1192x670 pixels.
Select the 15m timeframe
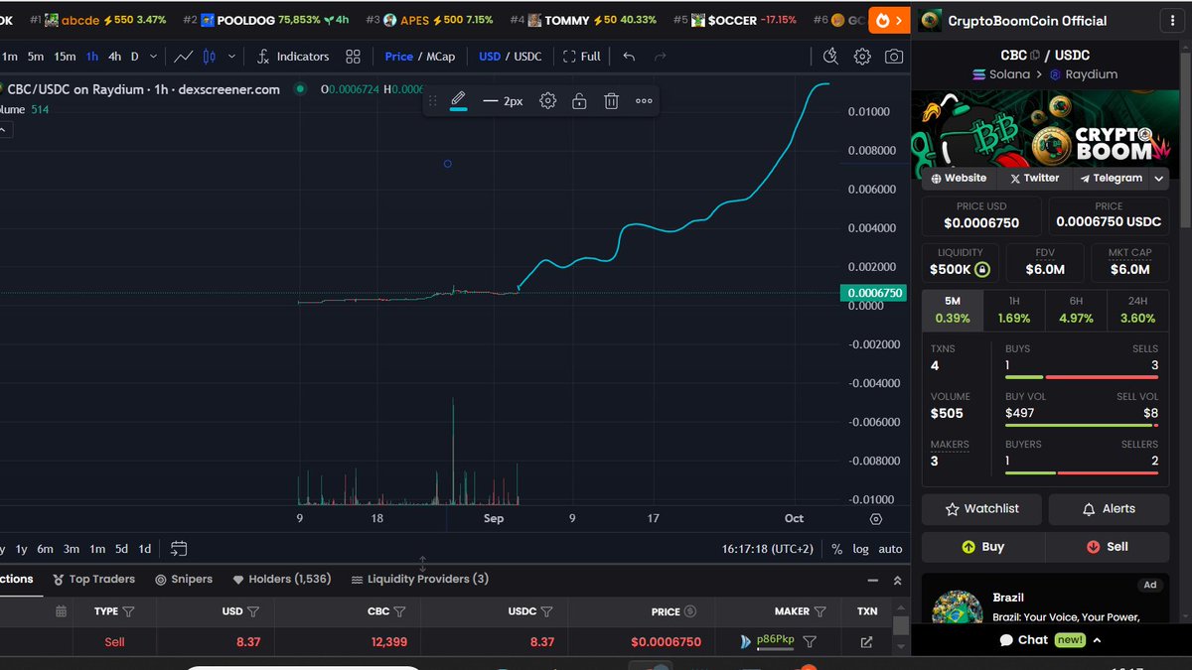tap(65, 57)
